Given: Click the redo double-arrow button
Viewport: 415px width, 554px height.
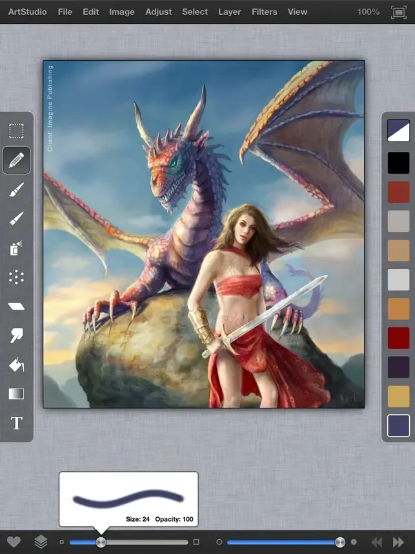Looking at the screenshot, I should [398, 542].
